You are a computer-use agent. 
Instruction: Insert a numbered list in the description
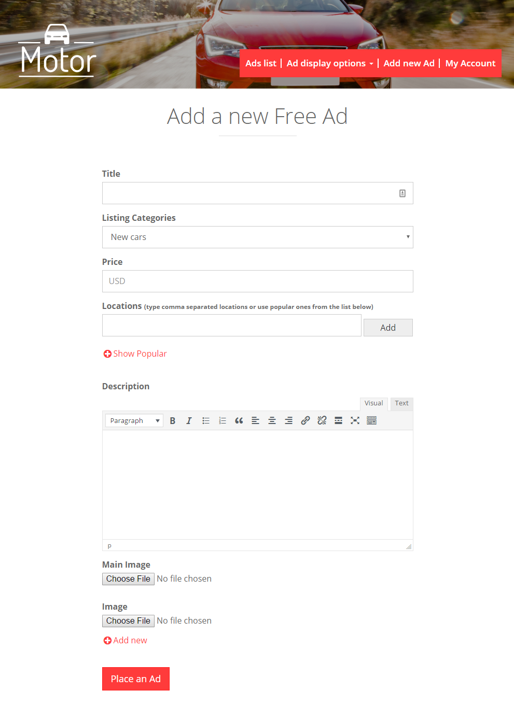[x=223, y=420]
